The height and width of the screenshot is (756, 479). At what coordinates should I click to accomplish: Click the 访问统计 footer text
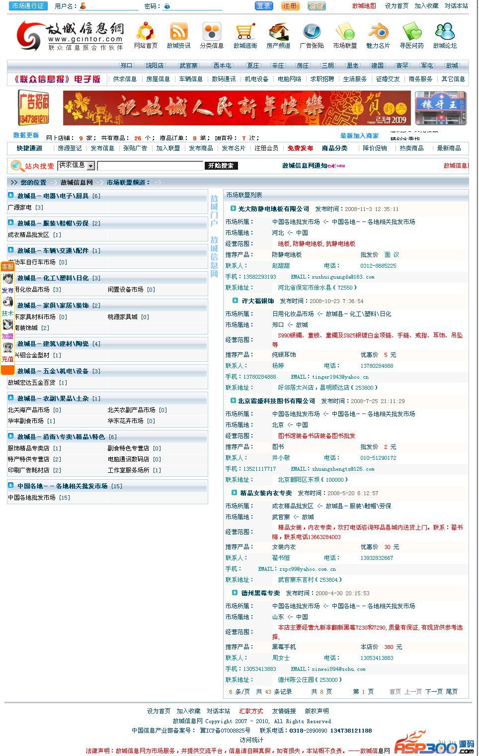coord(251,740)
